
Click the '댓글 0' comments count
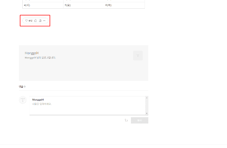pyautogui.click(x=22, y=87)
